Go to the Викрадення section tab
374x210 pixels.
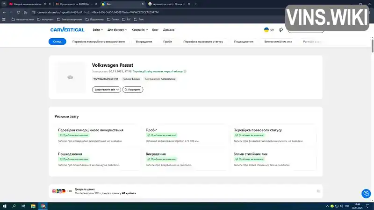point(144,42)
